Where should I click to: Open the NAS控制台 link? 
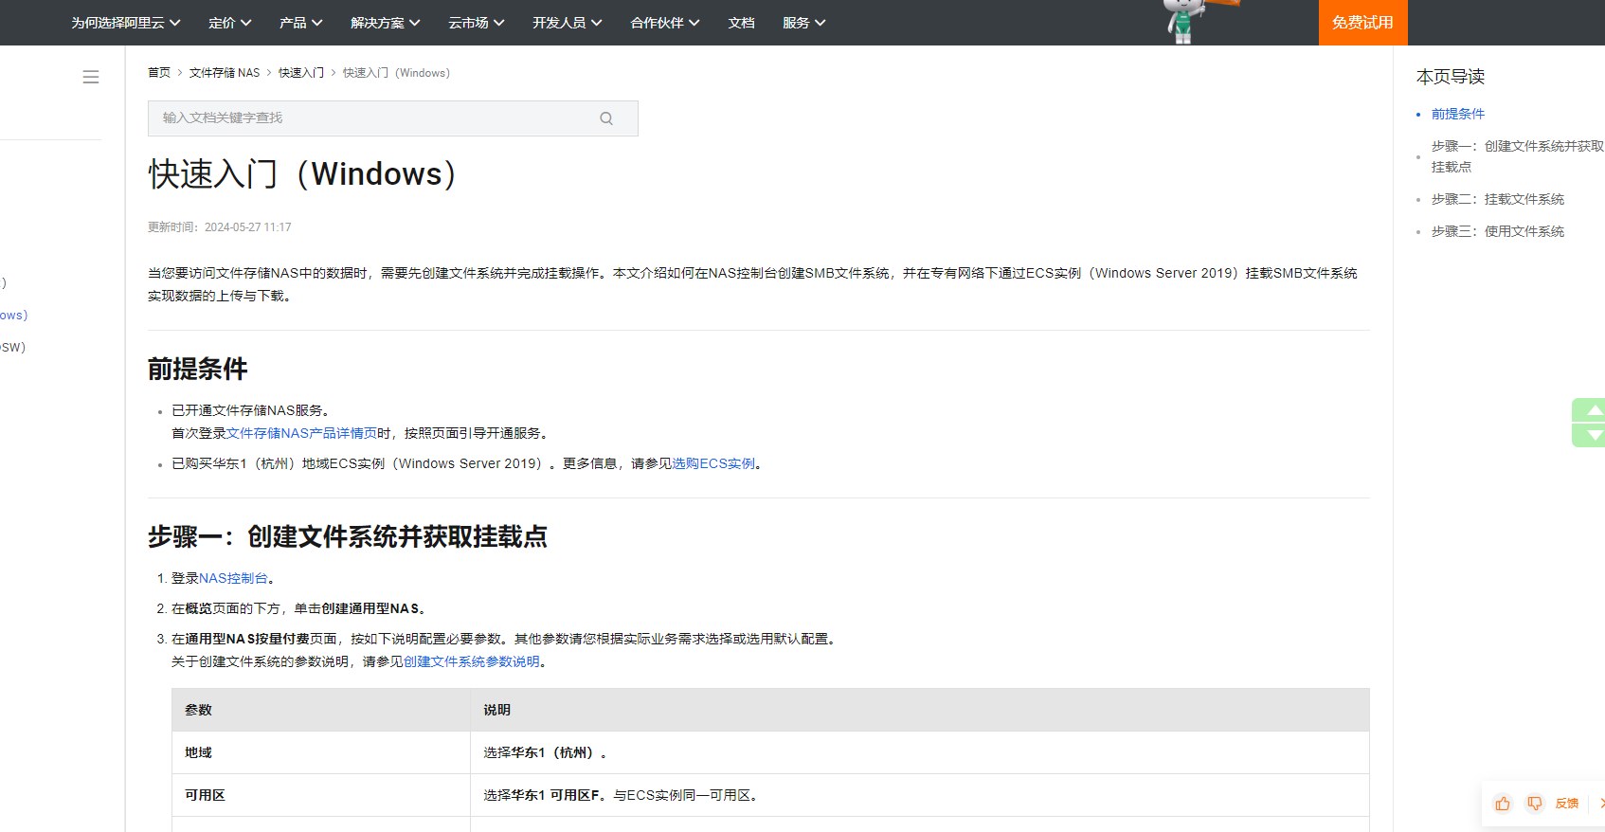233,578
